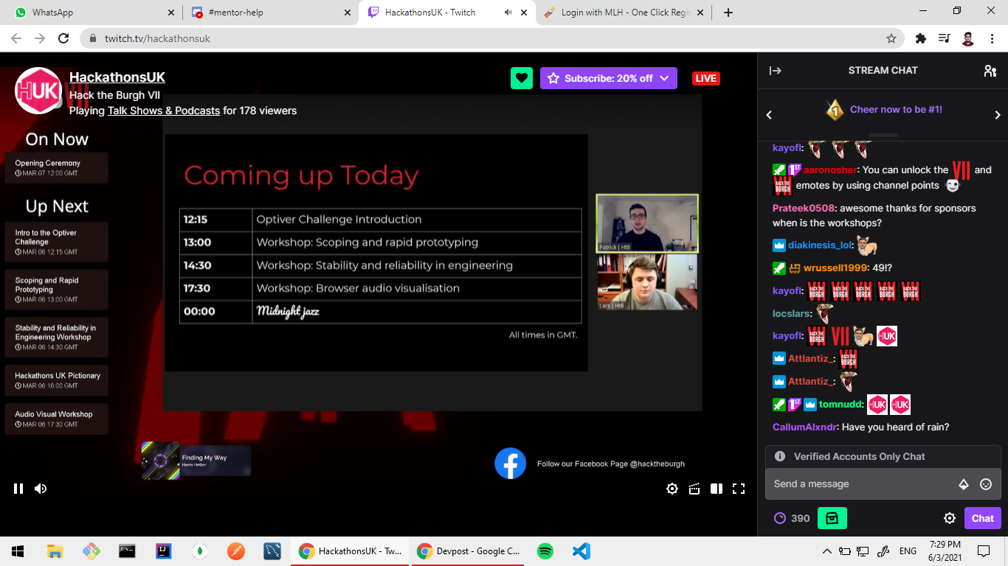The image size is (1008, 566).
Task: Open the HackathonsUK channel name link
Action: (117, 77)
